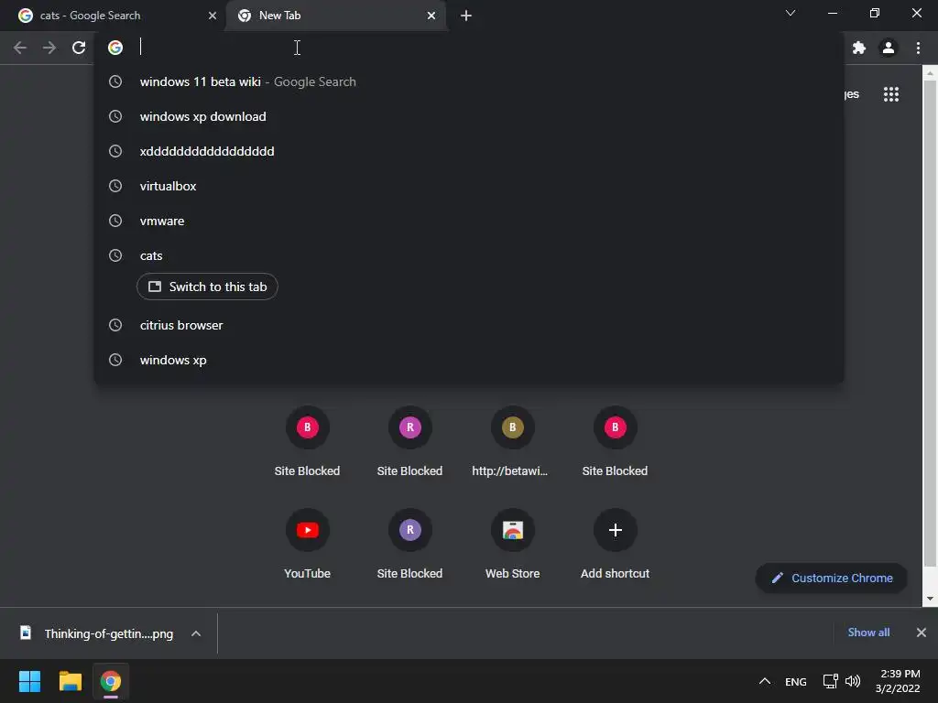Open the new tab plus button

[x=466, y=16]
